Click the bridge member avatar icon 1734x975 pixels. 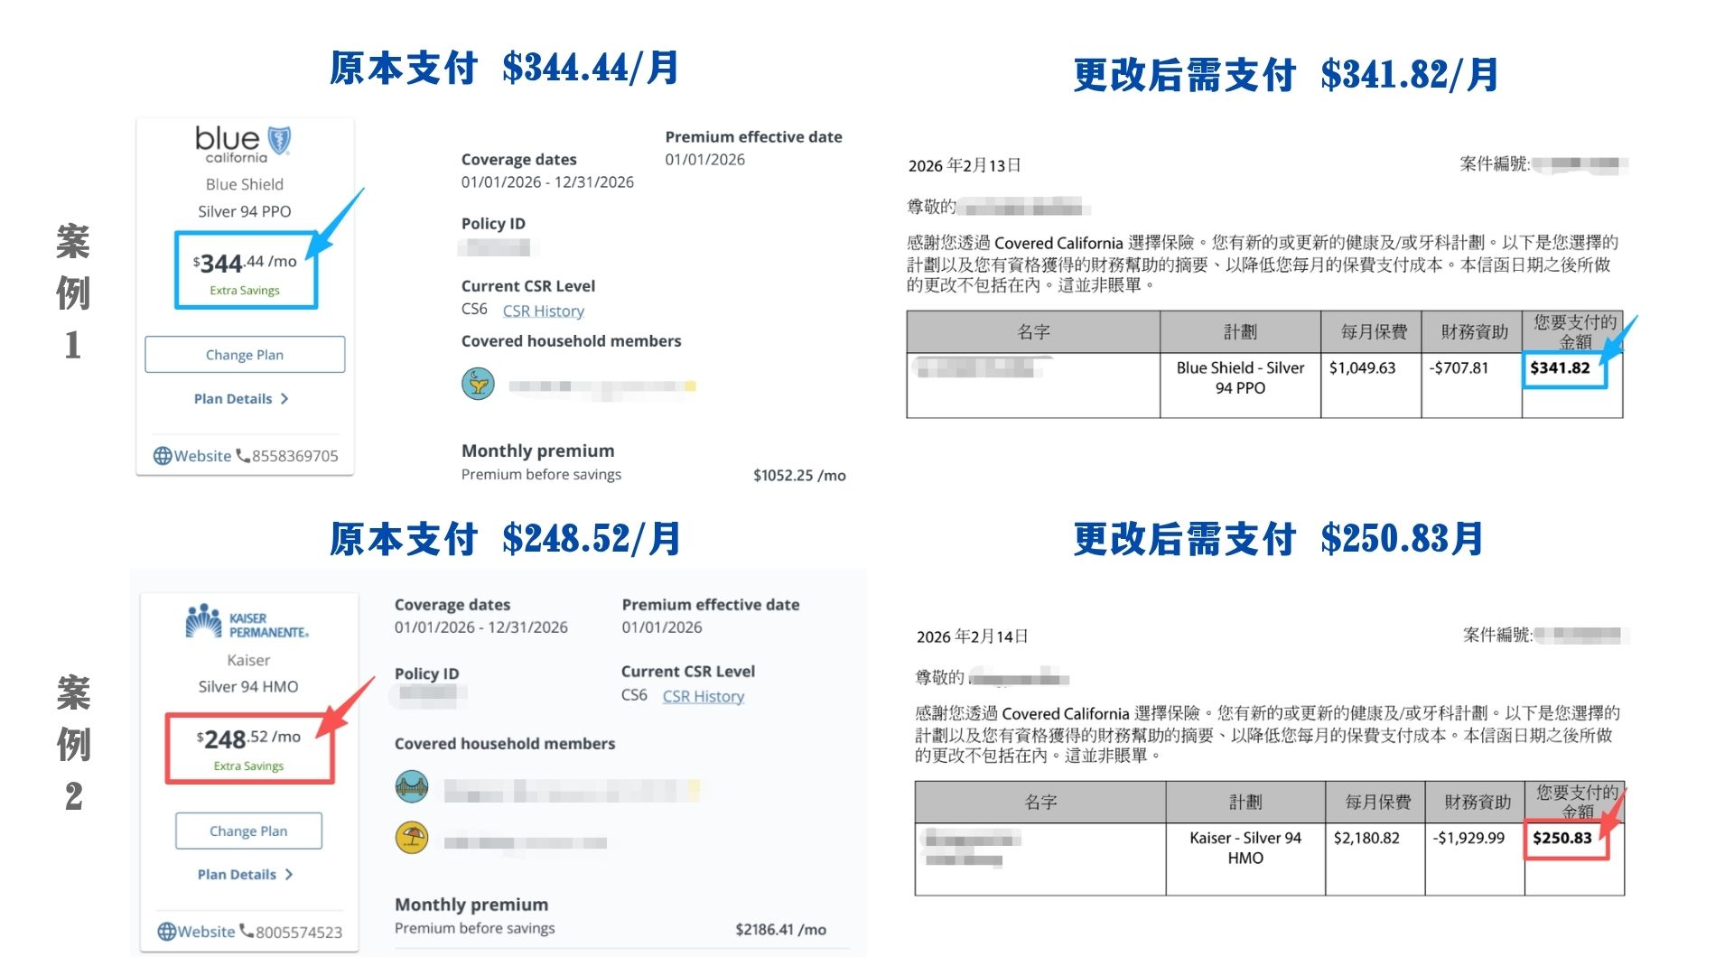(412, 786)
